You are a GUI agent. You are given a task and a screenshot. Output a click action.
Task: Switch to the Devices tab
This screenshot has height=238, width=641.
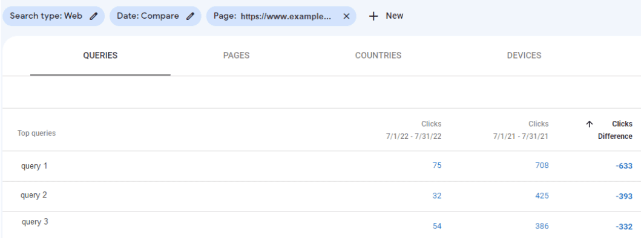[524, 56]
